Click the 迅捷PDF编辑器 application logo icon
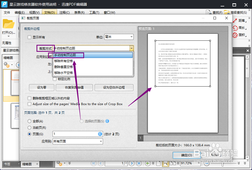This screenshot has height=170, width=252. click(4, 4)
